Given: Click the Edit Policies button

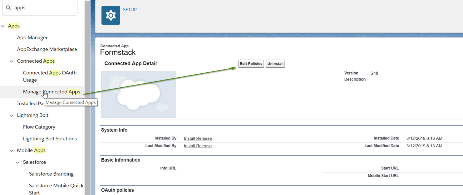Looking at the screenshot, I should pyautogui.click(x=251, y=64).
